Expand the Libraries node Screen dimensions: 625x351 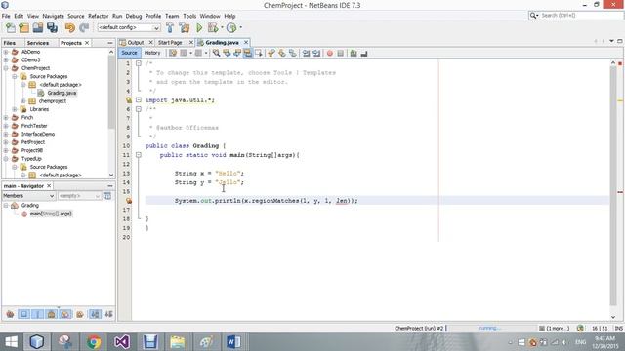(x=15, y=109)
